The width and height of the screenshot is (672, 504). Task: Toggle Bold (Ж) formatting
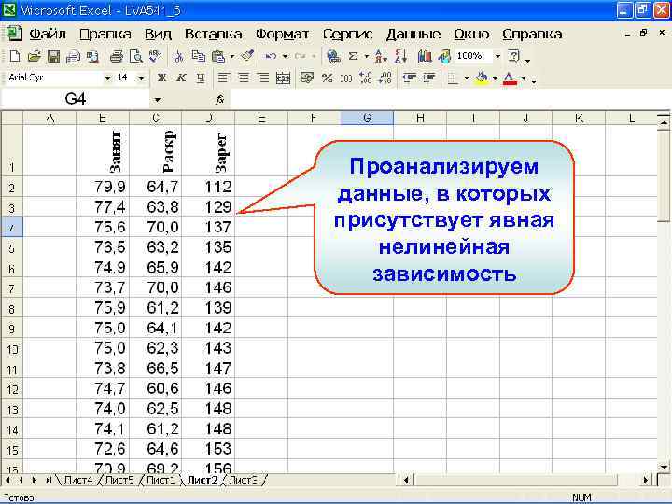(x=161, y=78)
